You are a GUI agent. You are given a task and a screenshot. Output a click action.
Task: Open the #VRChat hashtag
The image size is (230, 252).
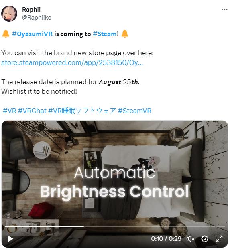coord(32,111)
